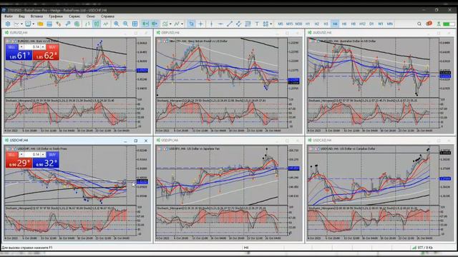
Task: Switch chart to Japanese candlesticks display
Action: point(97,24)
